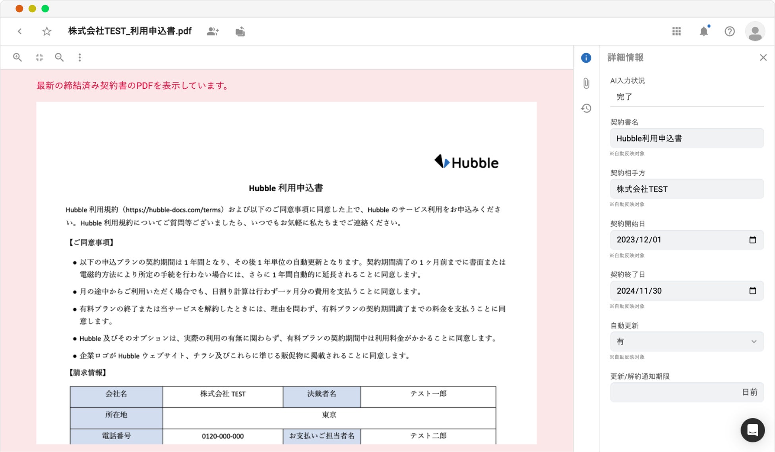The height and width of the screenshot is (452, 775).
Task: Open the attachments paperclip tab
Action: click(x=586, y=83)
